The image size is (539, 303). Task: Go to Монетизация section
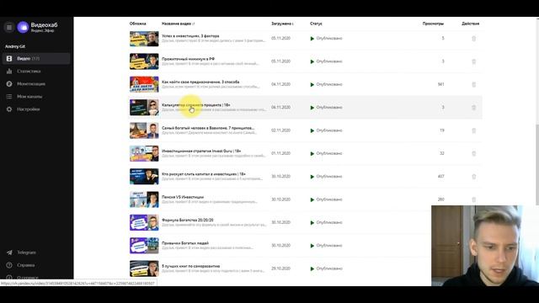31,84
